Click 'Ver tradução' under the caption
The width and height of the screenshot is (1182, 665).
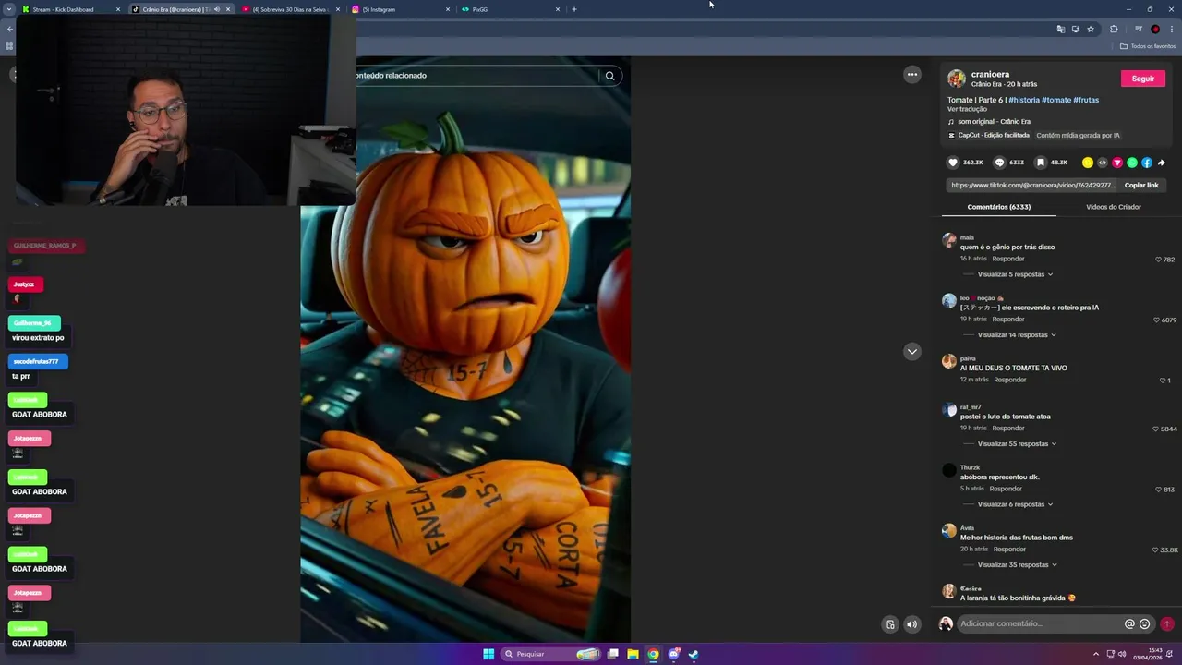point(967,109)
